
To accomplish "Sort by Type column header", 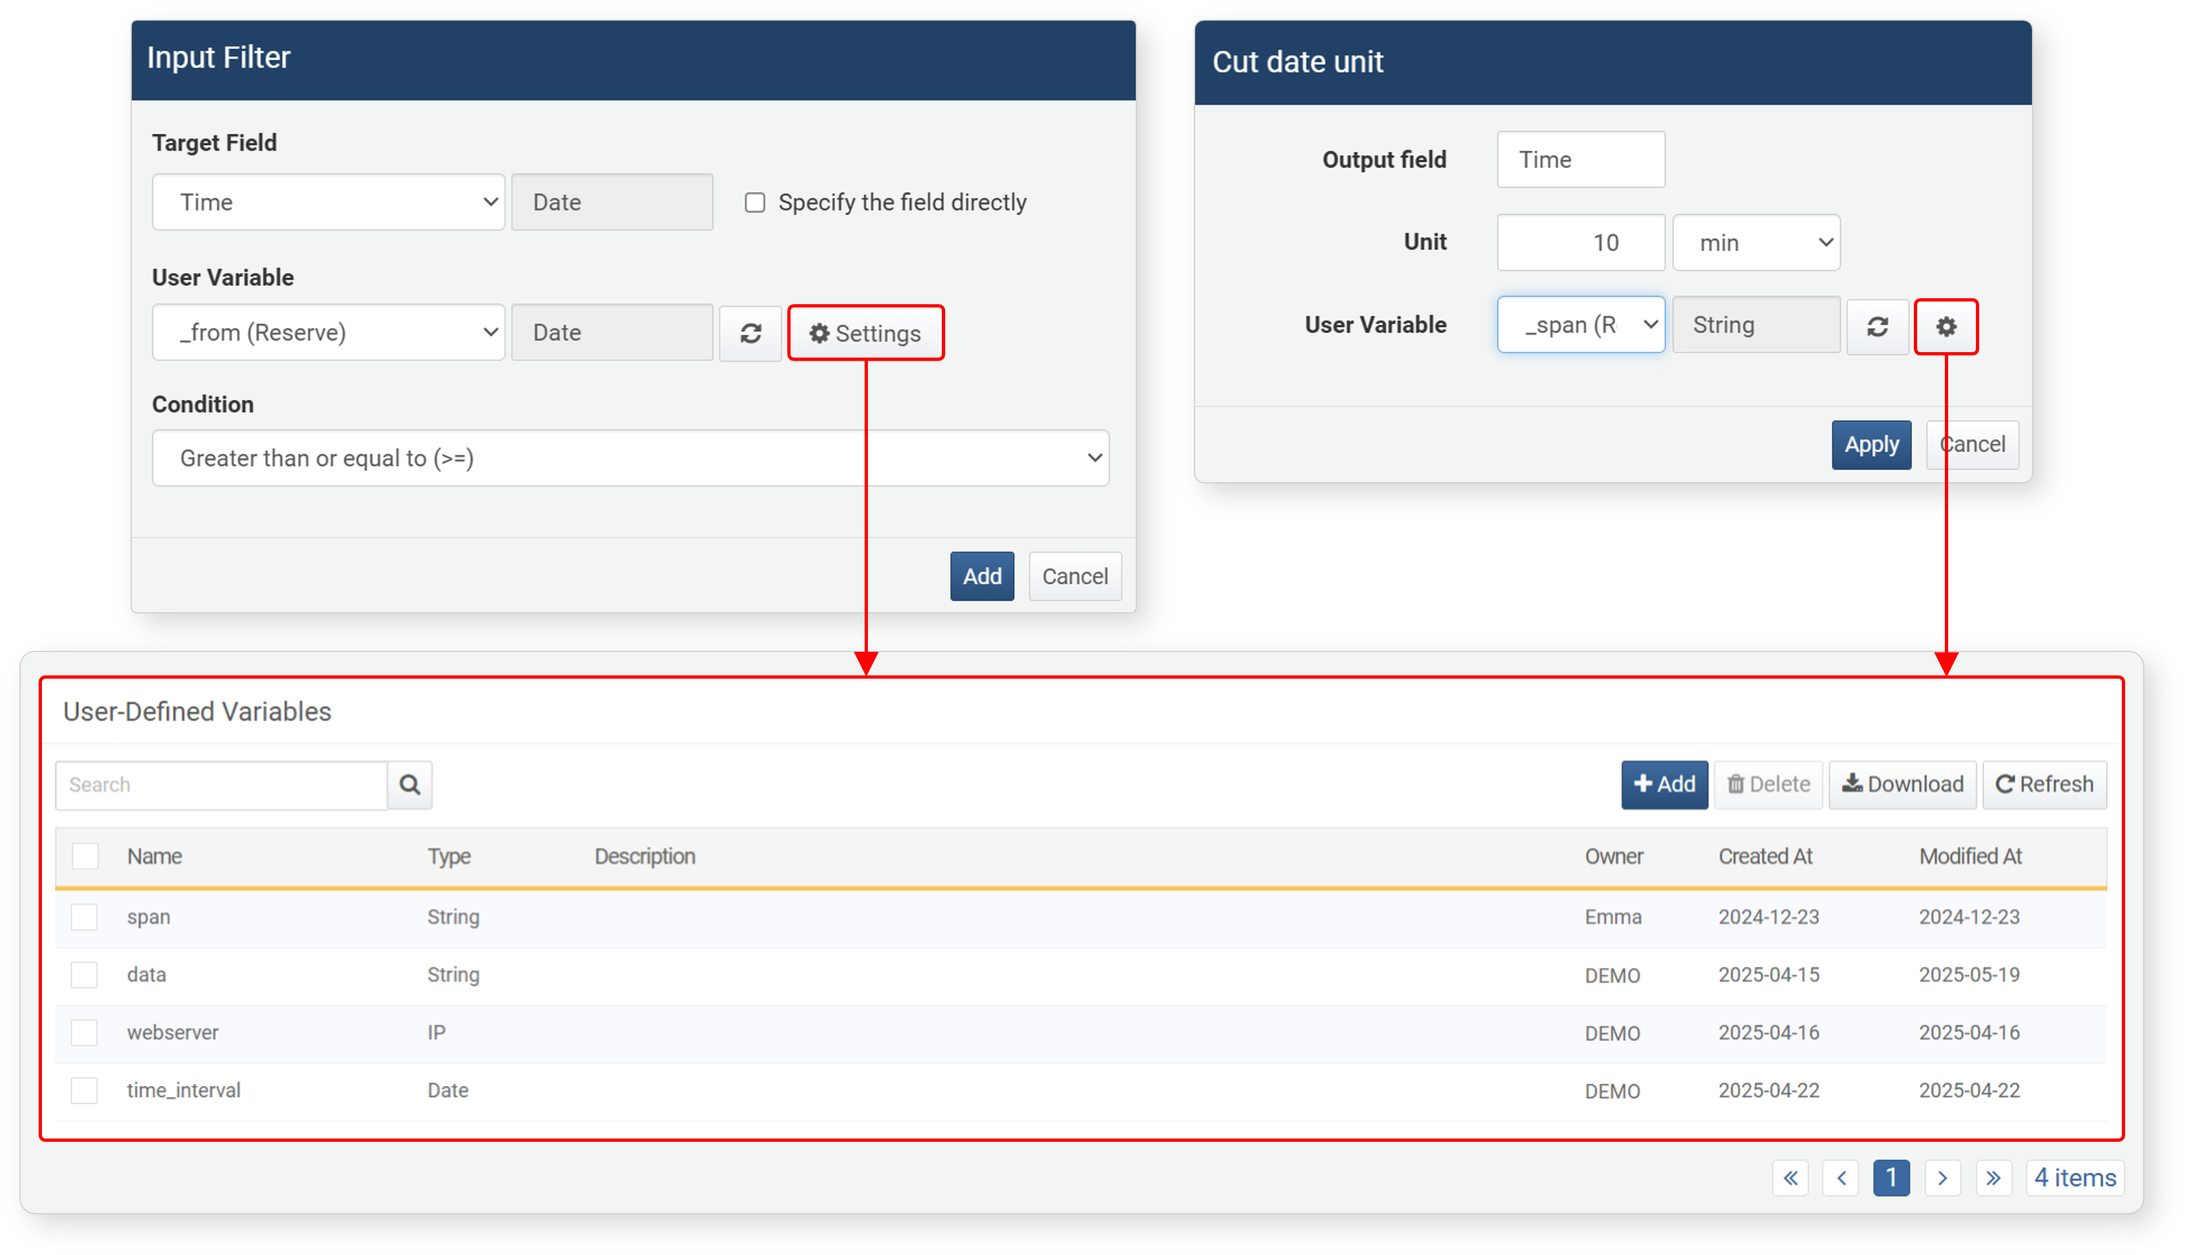I will pos(449,857).
